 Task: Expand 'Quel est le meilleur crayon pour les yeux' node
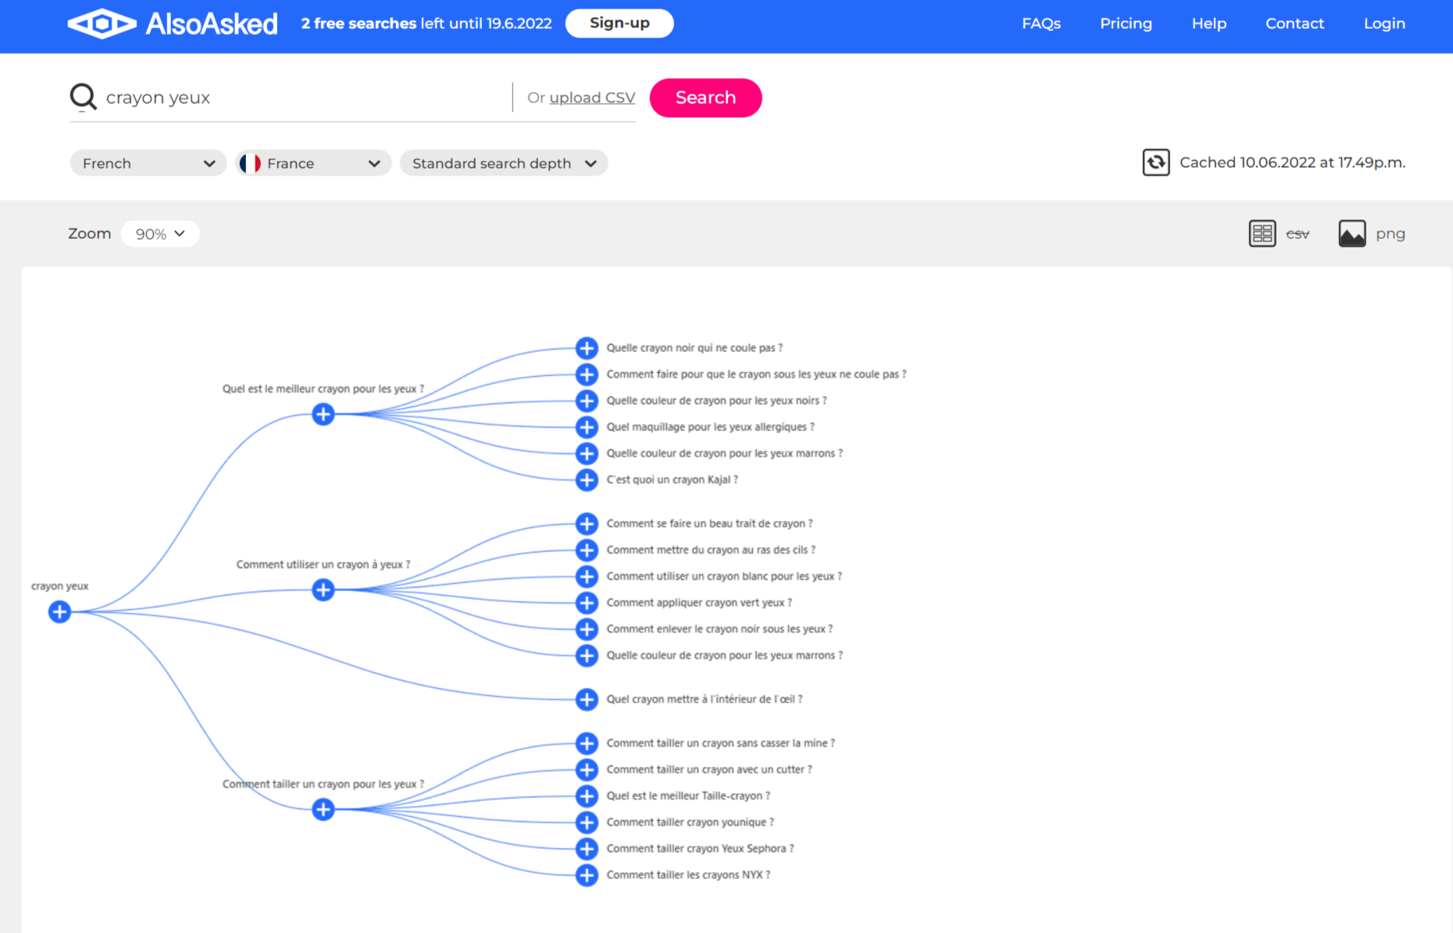323,414
